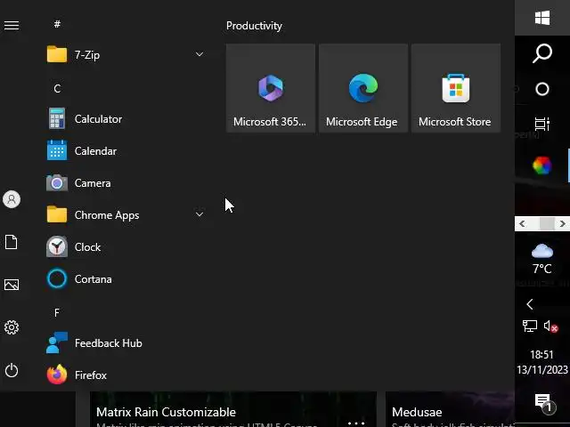This screenshot has width=570, height=427.
Task: Open the Microsoft Edge tile
Action: coord(363,88)
